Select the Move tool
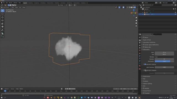The height and width of the screenshot is (99, 177). (x=2, y=17)
